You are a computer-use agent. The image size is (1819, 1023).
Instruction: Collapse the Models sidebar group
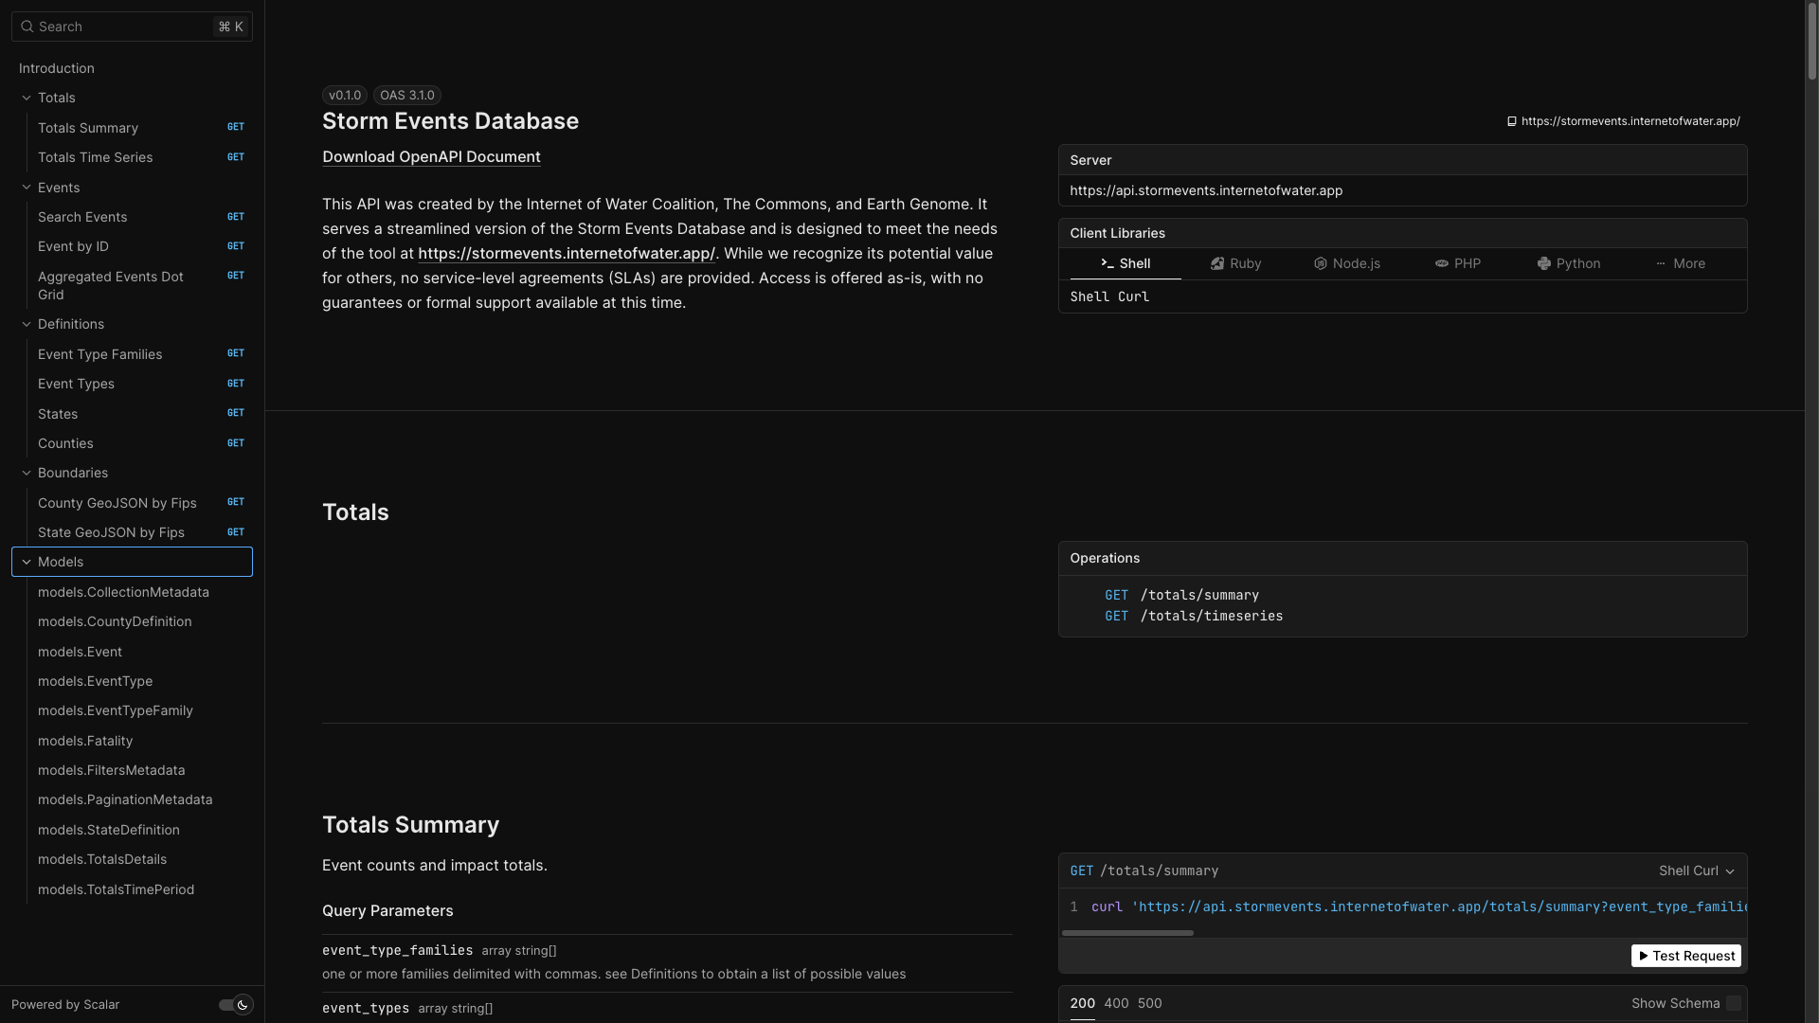(27, 562)
